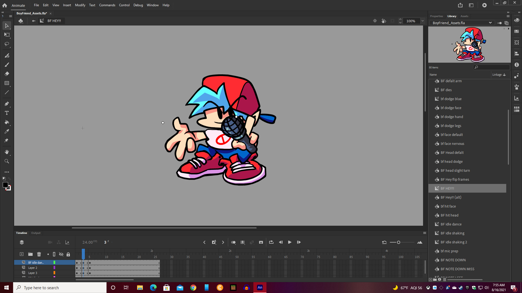The image size is (522, 293).
Task: Open the workspace switcher icon
Action: [x=471, y=5]
